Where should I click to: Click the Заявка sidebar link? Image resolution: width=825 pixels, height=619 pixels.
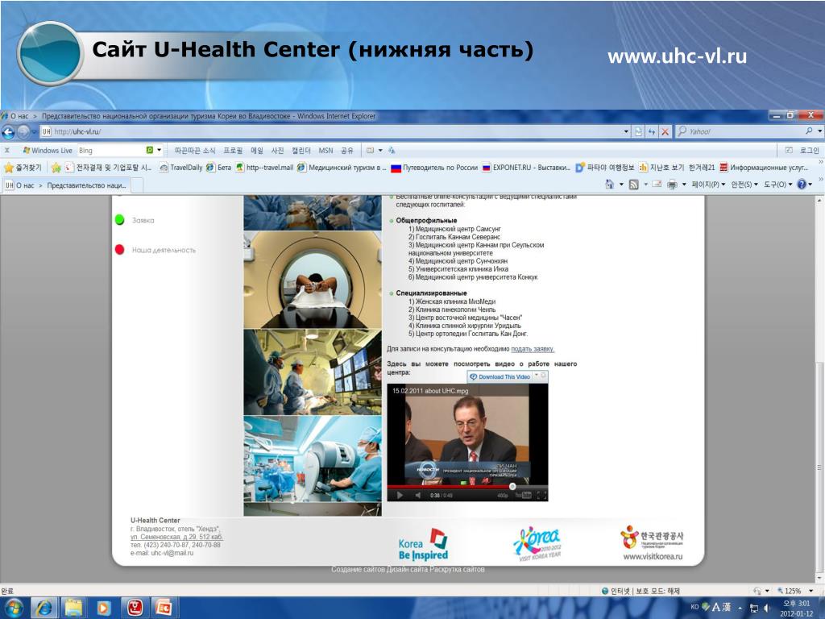(x=143, y=220)
